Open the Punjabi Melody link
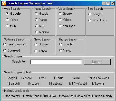Screen dimensions: 116x101 (103, 96)
